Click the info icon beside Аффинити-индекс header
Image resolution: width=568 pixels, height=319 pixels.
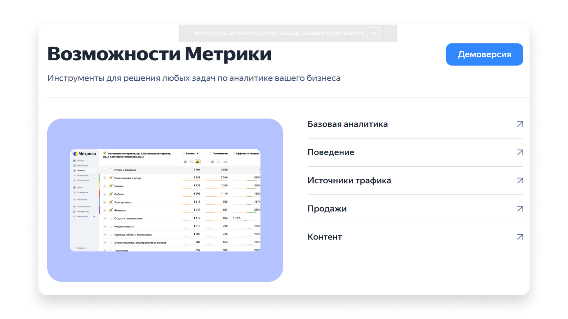pyautogui.click(x=234, y=154)
